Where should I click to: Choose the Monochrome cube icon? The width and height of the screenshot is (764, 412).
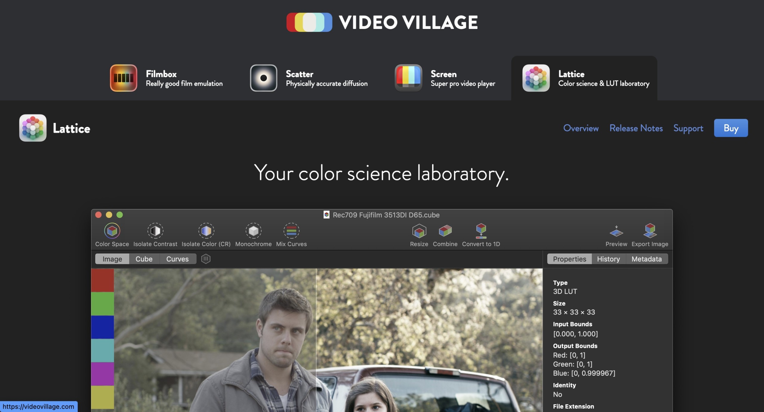[x=253, y=231]
